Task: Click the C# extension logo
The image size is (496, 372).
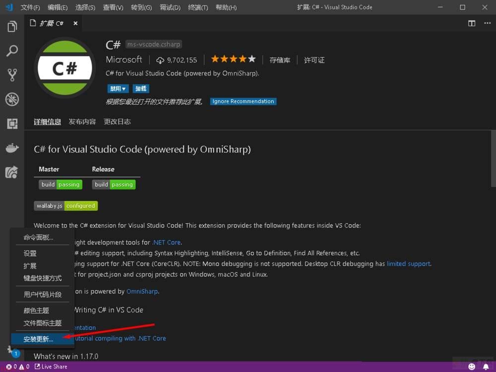Action: click(x=65, y=67)
